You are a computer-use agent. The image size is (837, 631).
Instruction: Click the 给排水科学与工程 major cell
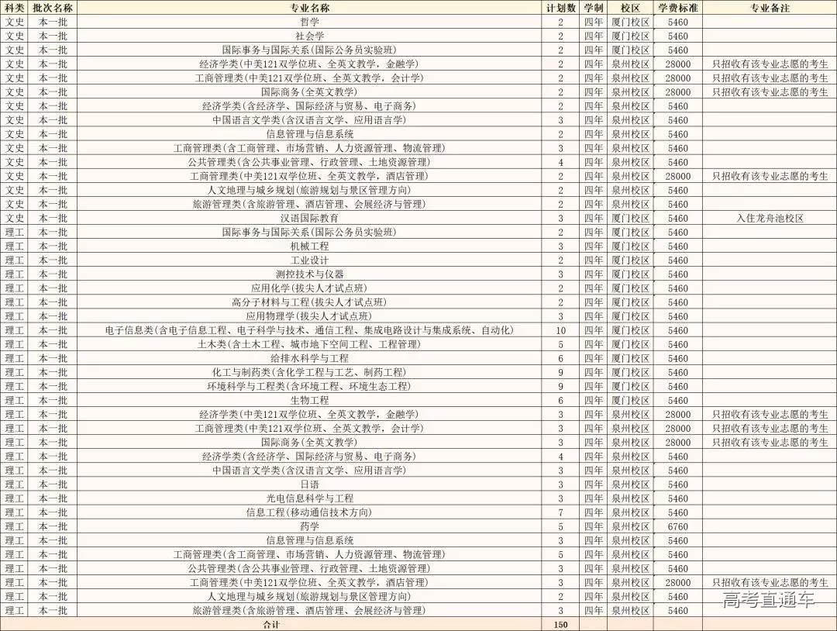coord(309,358)
